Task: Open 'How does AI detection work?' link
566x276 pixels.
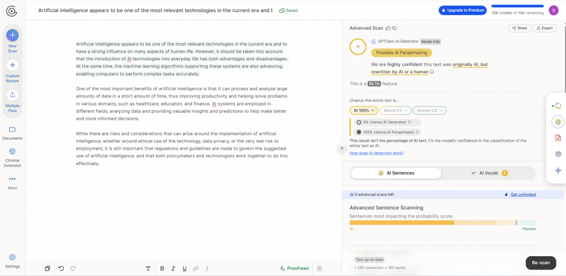Action: tap(376, 153)
